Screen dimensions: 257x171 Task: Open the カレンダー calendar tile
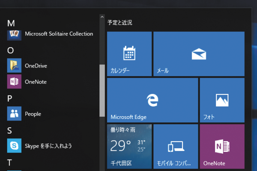click(129, 54)
